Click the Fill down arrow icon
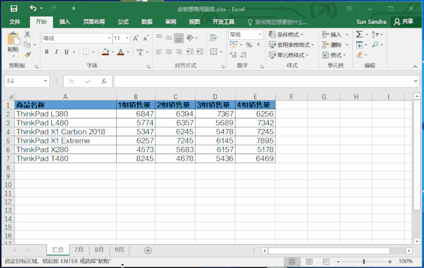Viewport: 424px width, 268px height. pyautogui.click(x=359, y=44)
